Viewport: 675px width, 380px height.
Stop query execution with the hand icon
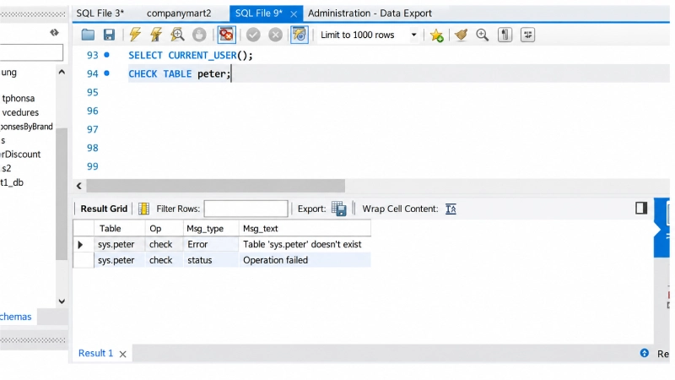[199, 35]
